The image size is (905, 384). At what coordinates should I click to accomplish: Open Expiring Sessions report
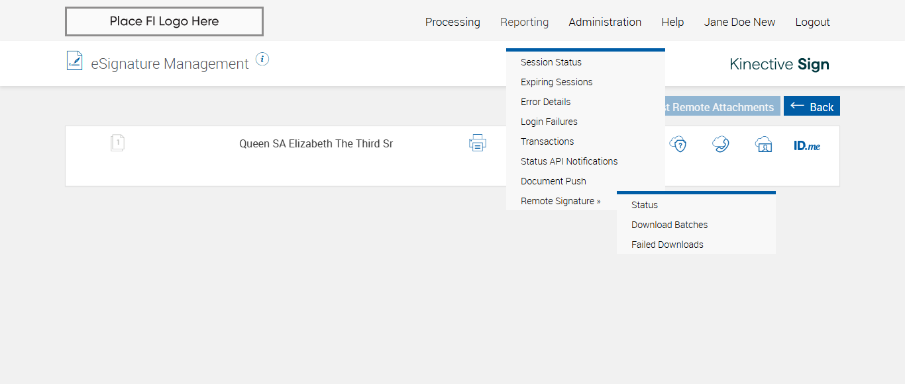pos(557,82)
